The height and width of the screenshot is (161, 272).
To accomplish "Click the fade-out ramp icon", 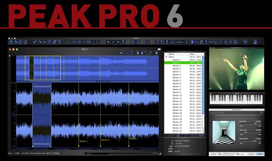I will (182, 42).
